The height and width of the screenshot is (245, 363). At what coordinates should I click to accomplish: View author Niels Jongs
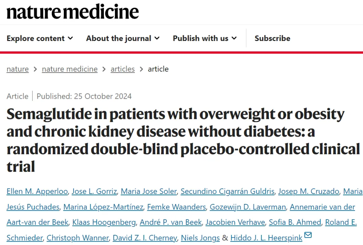click(200, 238)
